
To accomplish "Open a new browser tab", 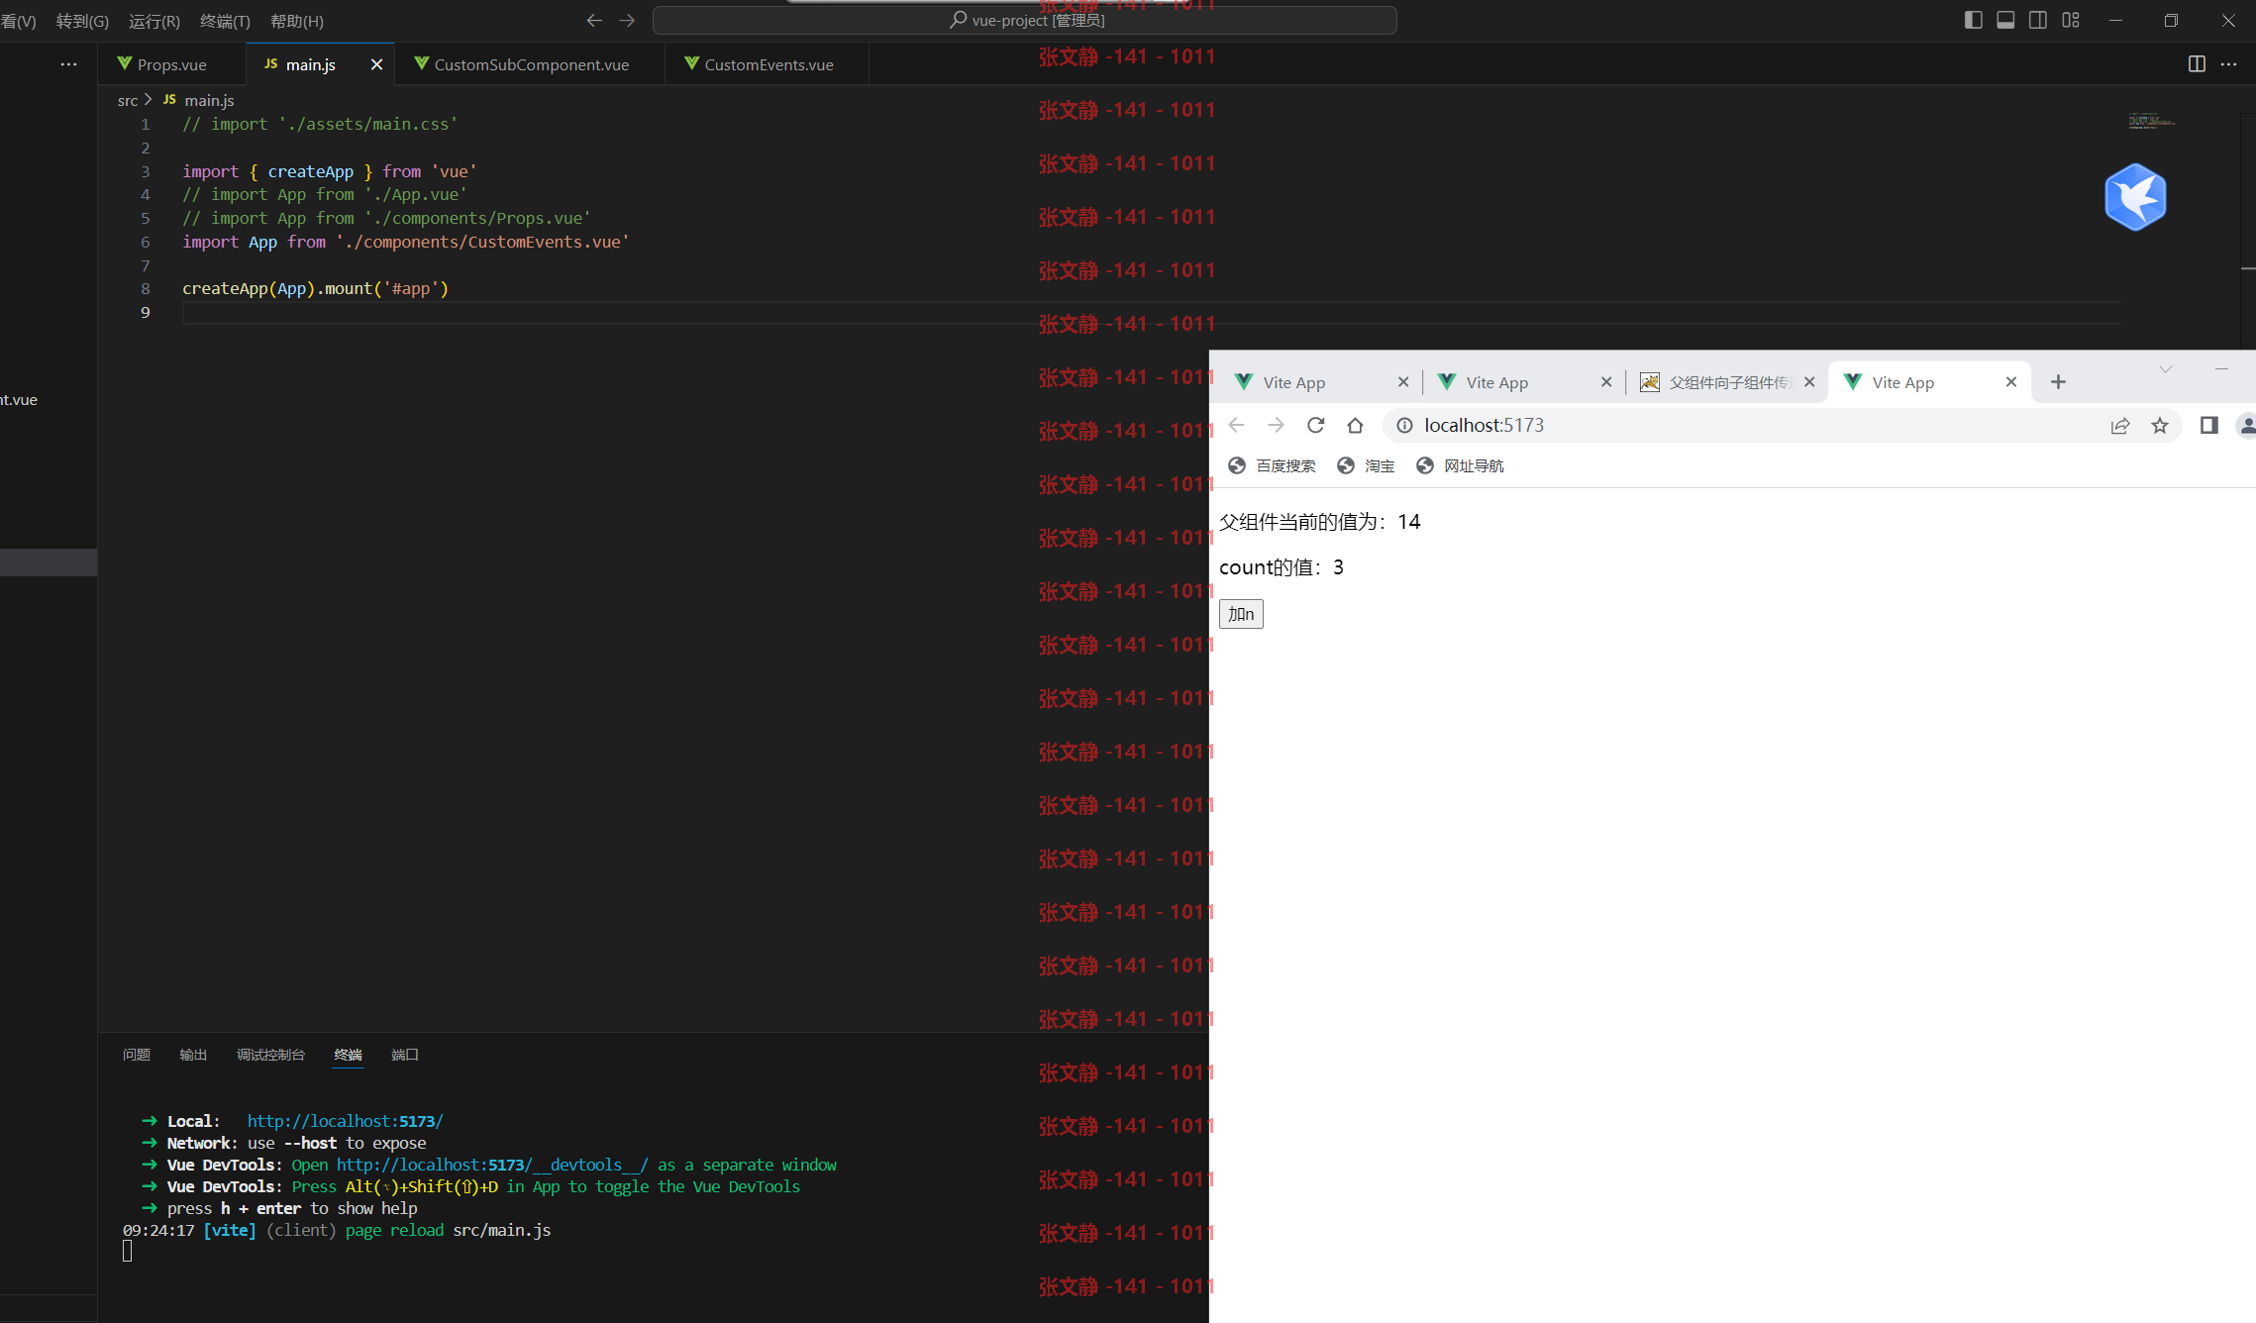I will coord(2058,382).
